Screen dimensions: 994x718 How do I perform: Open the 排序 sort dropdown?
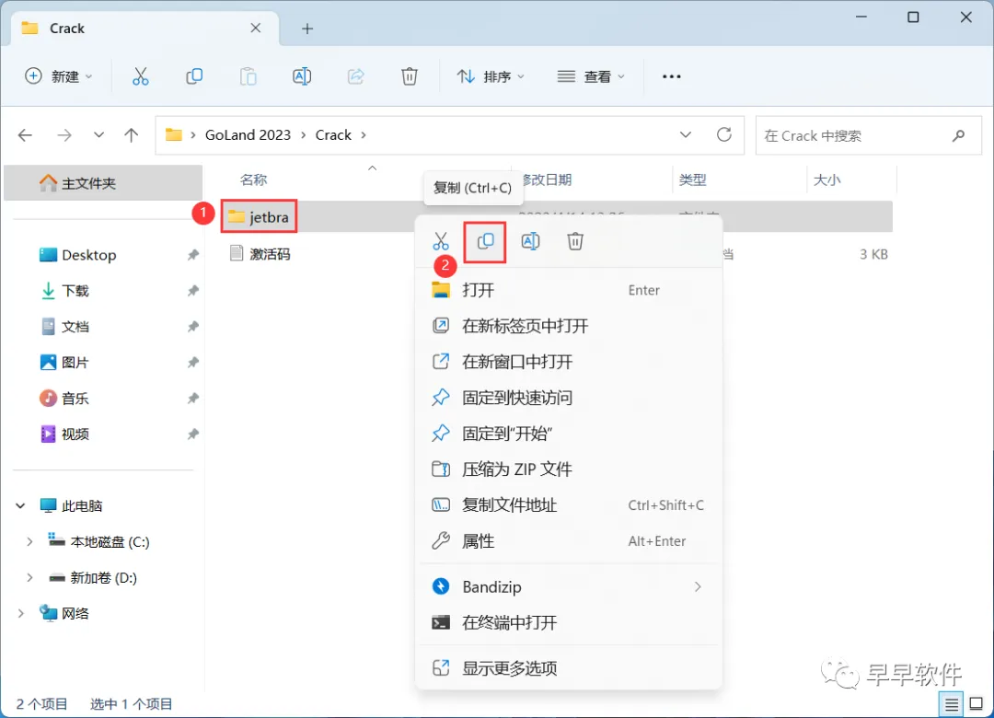click(491, 76)
